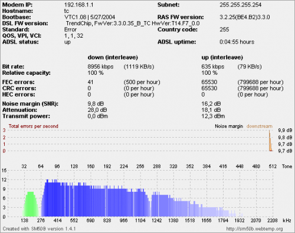Select Bootbase value VTC1.08 | 5/27/2004
This screenshot has width=295, height=233.
90,17
